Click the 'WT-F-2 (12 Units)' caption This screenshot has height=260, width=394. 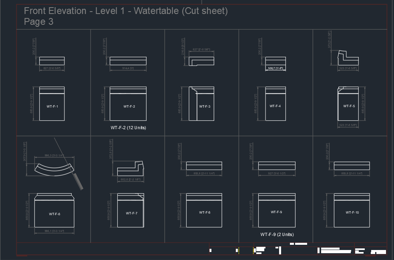coord(129,128)
